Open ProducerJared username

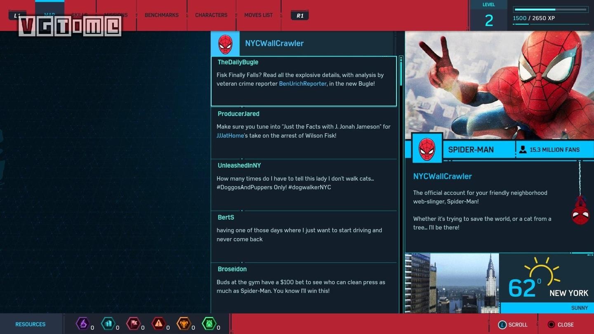pyautogui.click(x=238, y=114)
